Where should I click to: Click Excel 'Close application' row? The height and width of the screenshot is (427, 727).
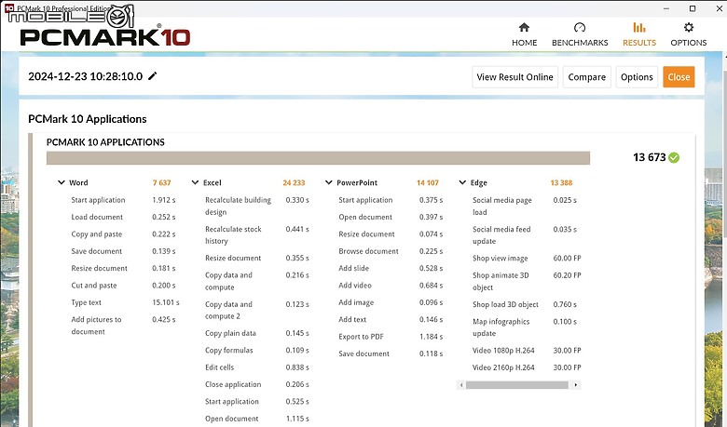click(x=257, y=384)
